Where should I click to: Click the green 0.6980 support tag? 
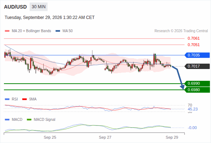pos(197,90)
